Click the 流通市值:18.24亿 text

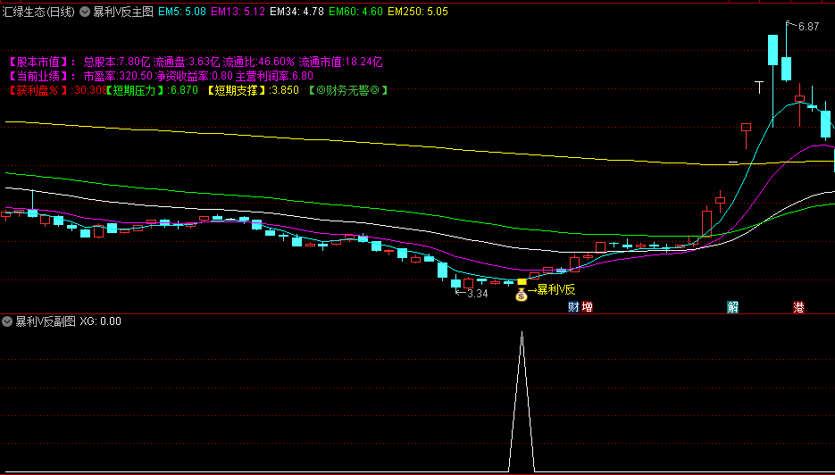(340, 62)
